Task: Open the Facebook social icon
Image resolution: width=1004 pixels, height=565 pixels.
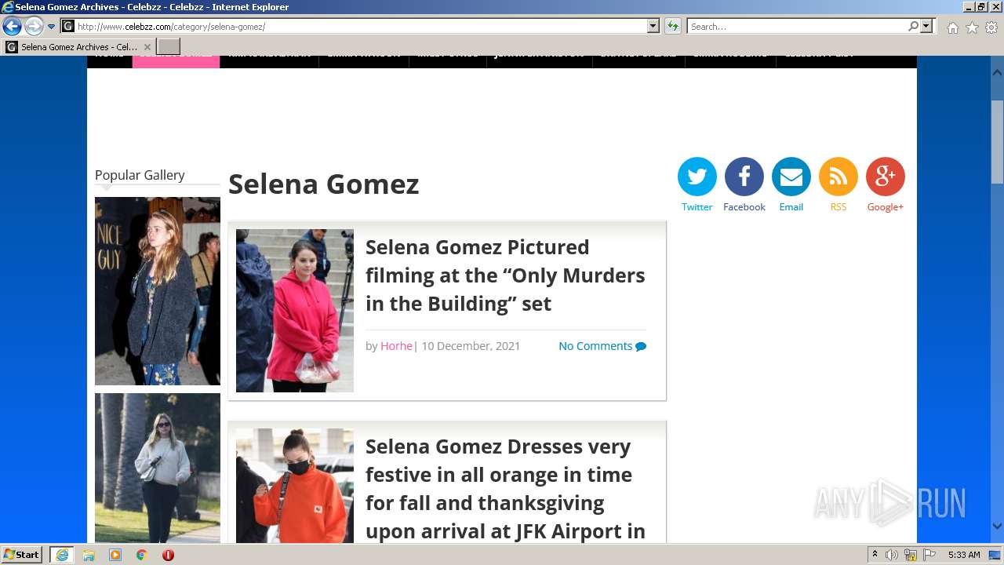Action: (744, 177)
